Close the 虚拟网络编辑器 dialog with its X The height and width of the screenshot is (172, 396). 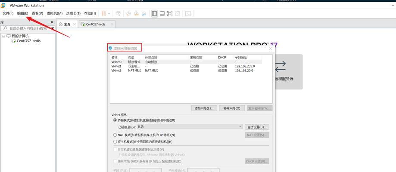271,49
